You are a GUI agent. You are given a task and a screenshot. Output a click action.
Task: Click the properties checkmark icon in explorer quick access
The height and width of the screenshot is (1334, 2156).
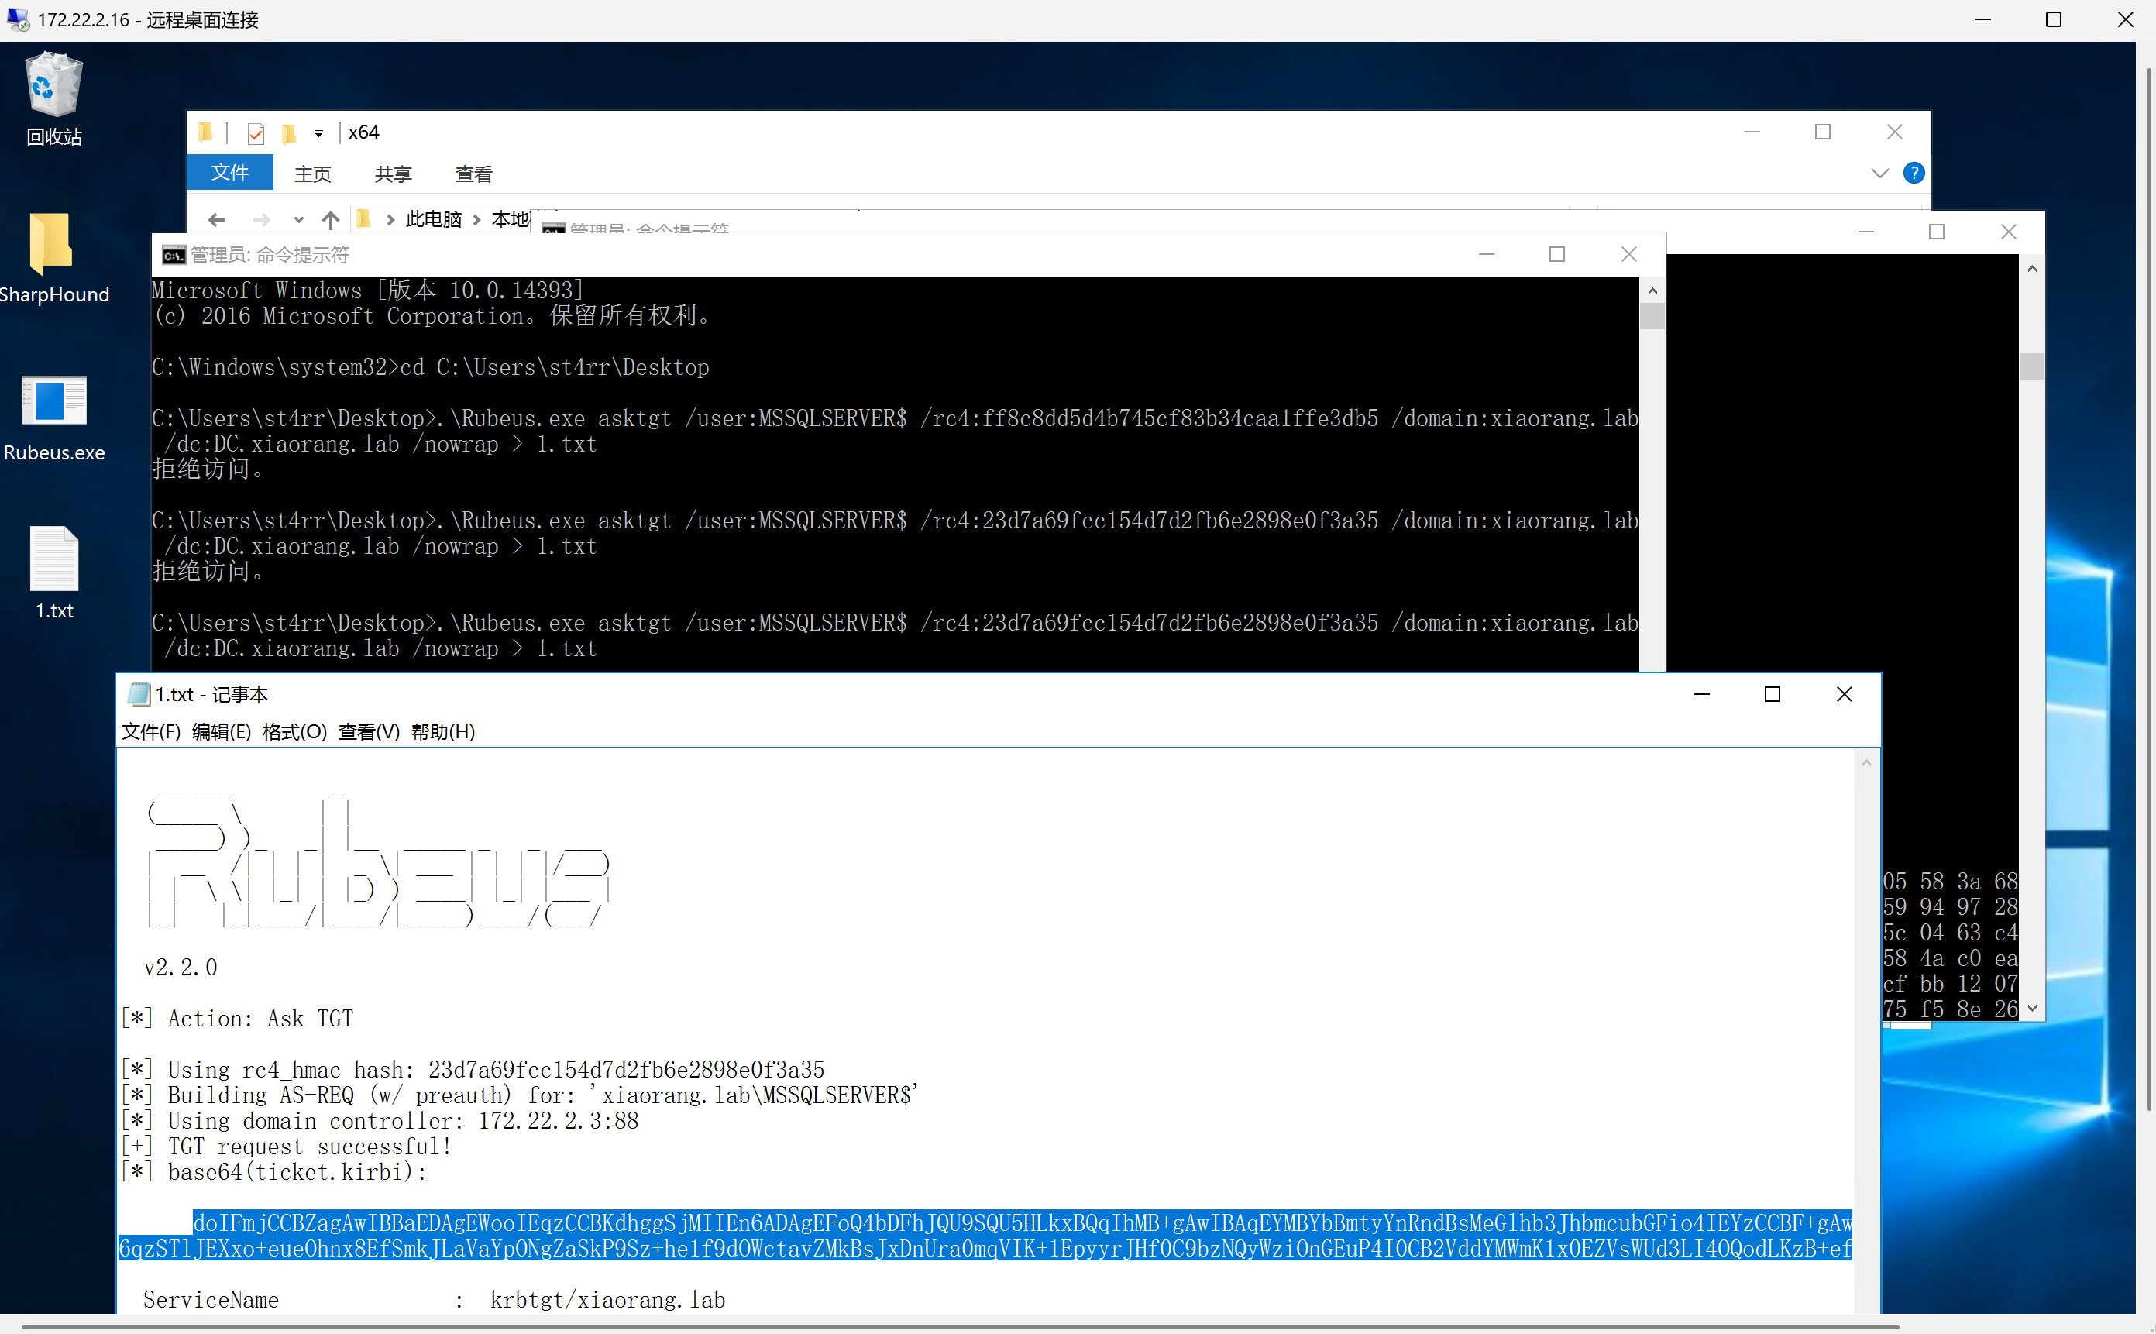256,133
